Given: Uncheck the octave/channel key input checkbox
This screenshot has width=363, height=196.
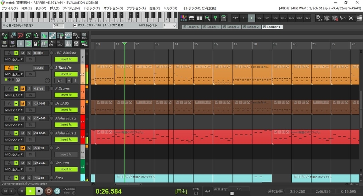Looking at the screenshot, I should tap(75, 25).
